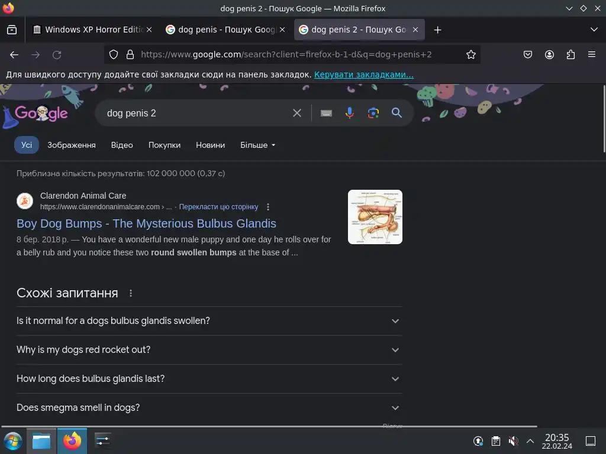Open result options three-dot menu

(268, 207)
